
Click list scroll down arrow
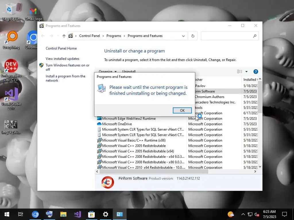(260, 167)
